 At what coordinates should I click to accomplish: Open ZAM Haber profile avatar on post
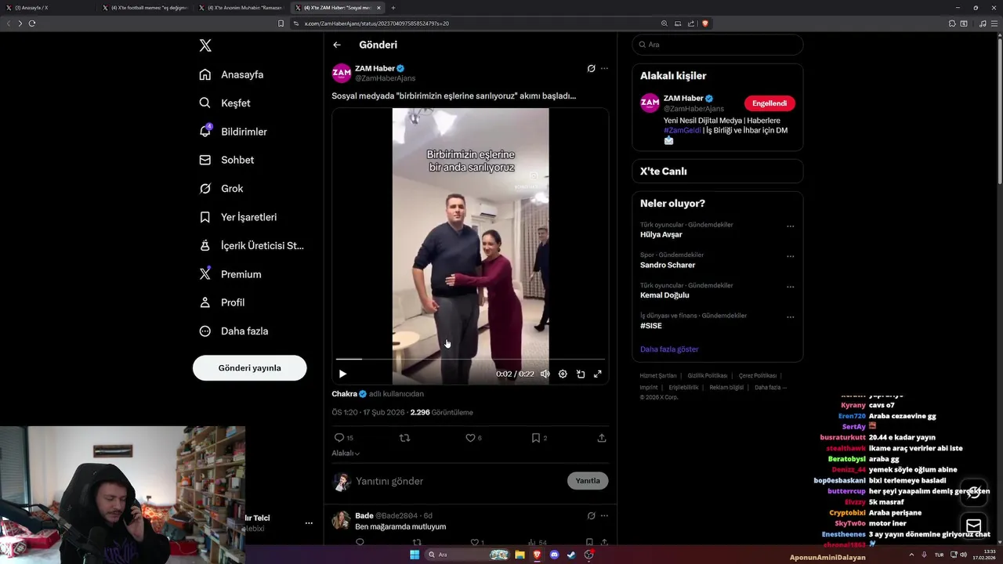coord(342,73)
